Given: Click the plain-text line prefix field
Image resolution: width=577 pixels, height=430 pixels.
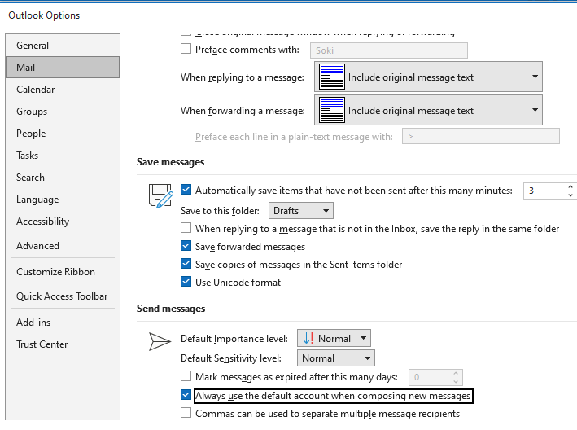Looking at the screenshot, I should point(481,136).
